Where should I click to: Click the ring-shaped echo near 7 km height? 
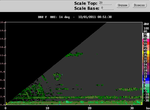coord(57,76)
